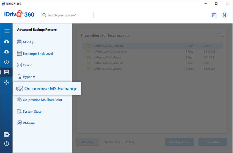The height and width of the screenshot is (153, 233).
Task: Click the cloud backup upload icon
Action: coord(7,41)
